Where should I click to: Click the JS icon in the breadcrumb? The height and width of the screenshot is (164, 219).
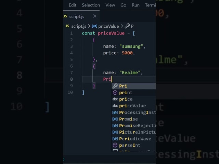coord(67,26)
